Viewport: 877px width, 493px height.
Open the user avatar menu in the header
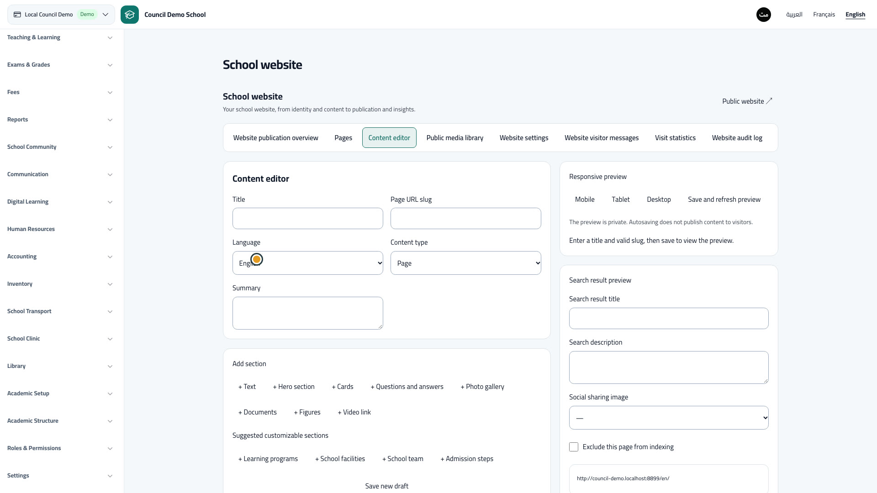(764, 15)
